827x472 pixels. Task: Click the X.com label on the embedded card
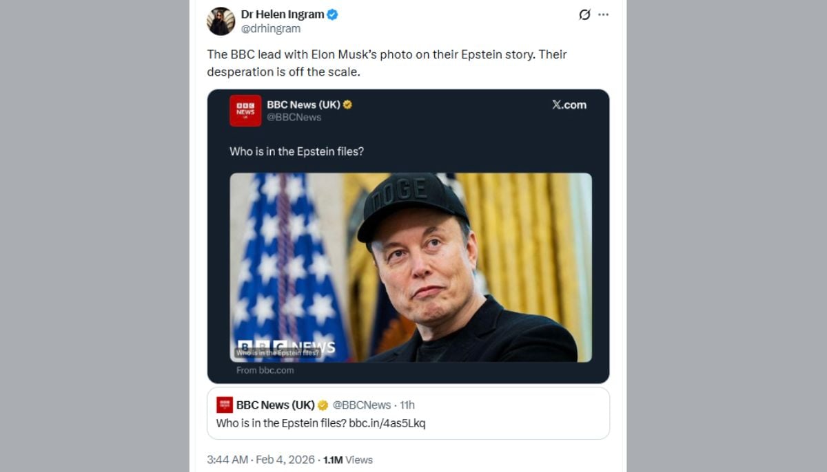click(570, 105)
